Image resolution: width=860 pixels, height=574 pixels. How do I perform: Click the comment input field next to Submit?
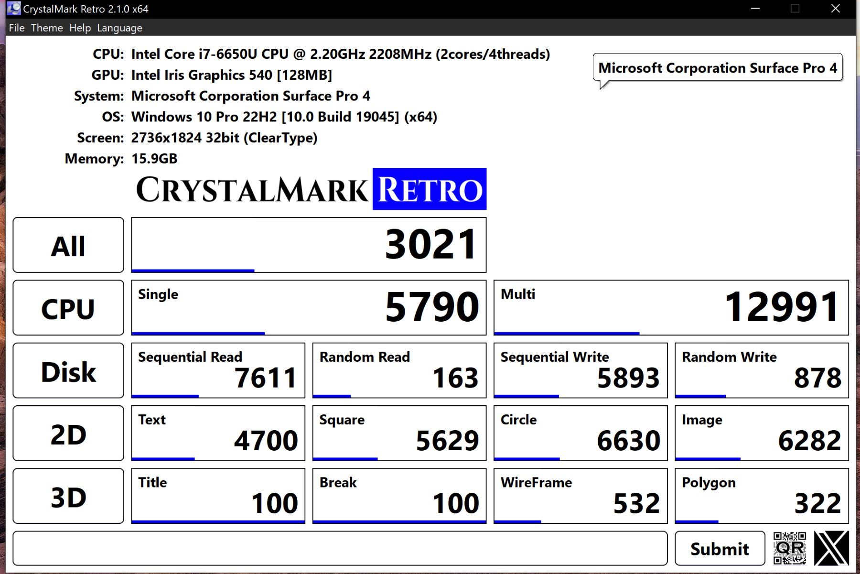340,548
